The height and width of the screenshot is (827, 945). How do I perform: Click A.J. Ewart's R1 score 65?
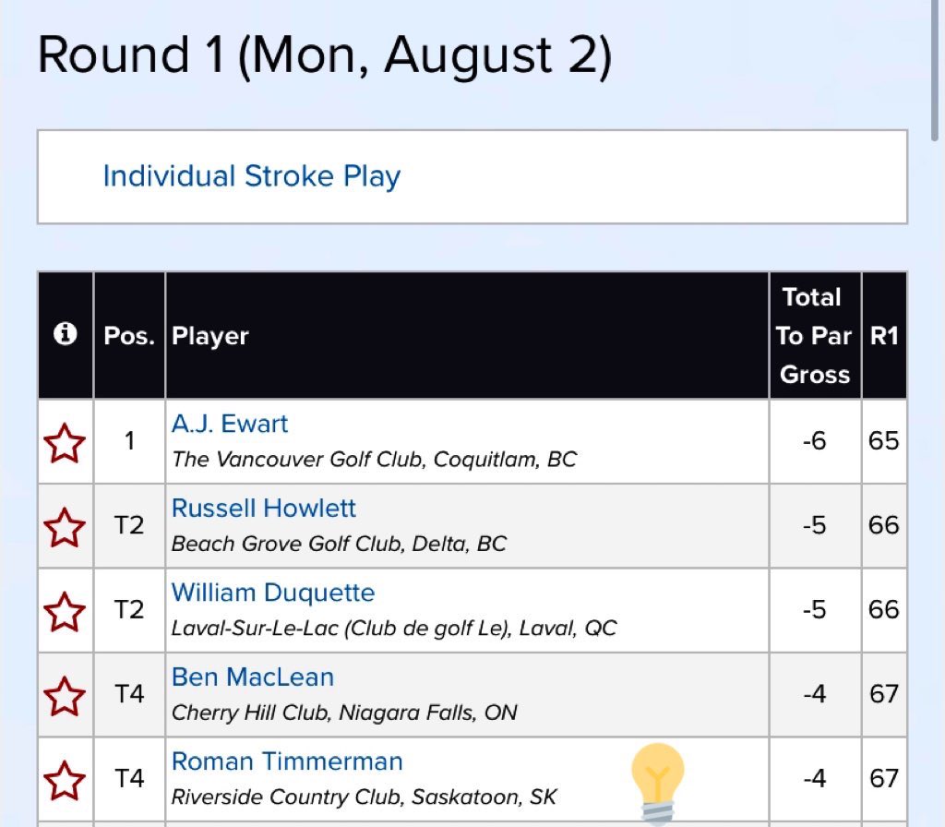[x=883, y=441]
